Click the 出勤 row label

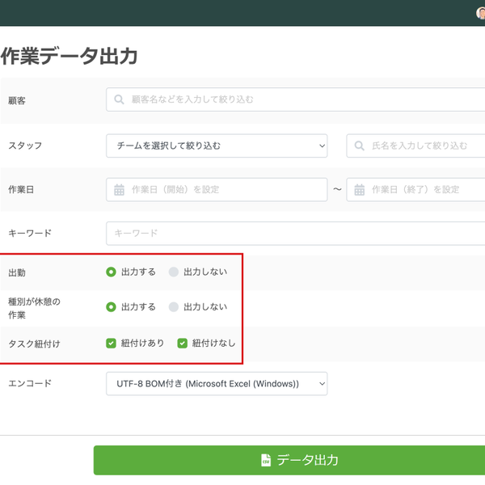click(17, 273)
